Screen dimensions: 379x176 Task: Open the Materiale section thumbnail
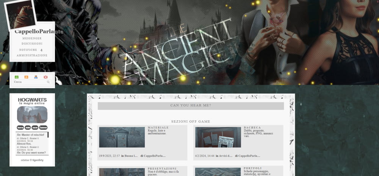122,137
